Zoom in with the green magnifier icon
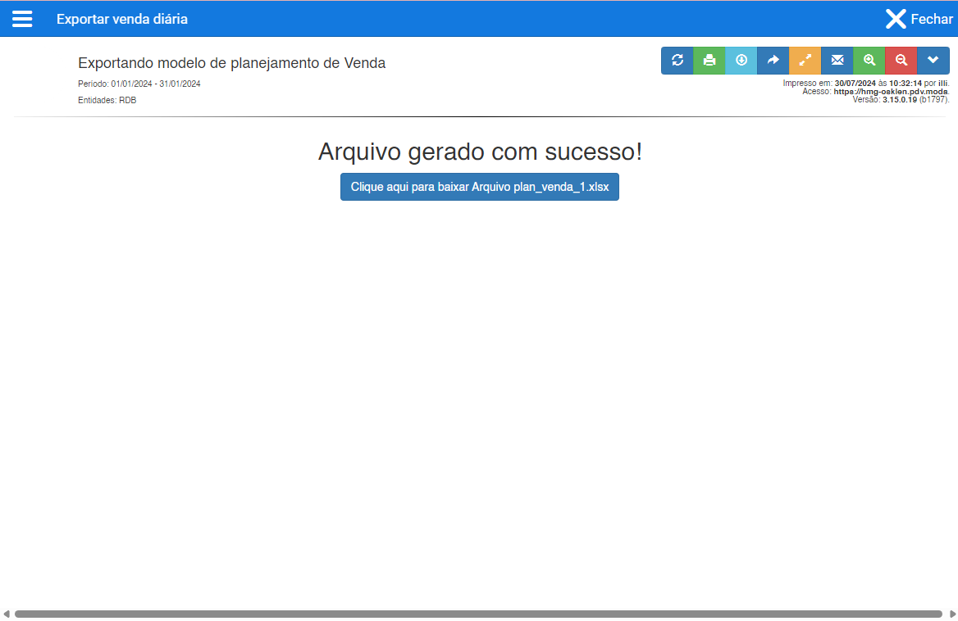Viewport: 958px width, 621px height. pos(869,60)
